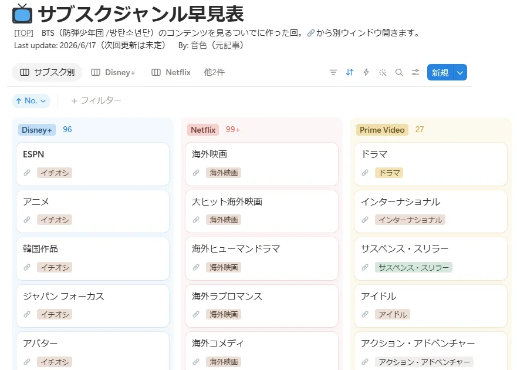
Task: Open view settings sliders icon
Action: coord(415,72)
